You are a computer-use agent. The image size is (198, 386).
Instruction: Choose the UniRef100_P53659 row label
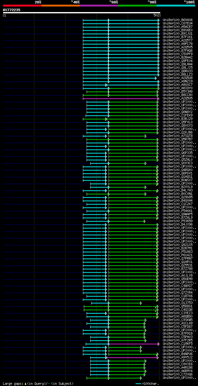178,221
